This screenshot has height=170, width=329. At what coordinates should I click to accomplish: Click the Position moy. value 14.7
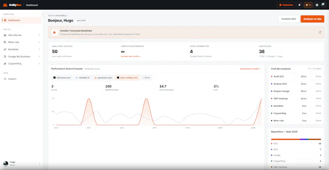163,86
